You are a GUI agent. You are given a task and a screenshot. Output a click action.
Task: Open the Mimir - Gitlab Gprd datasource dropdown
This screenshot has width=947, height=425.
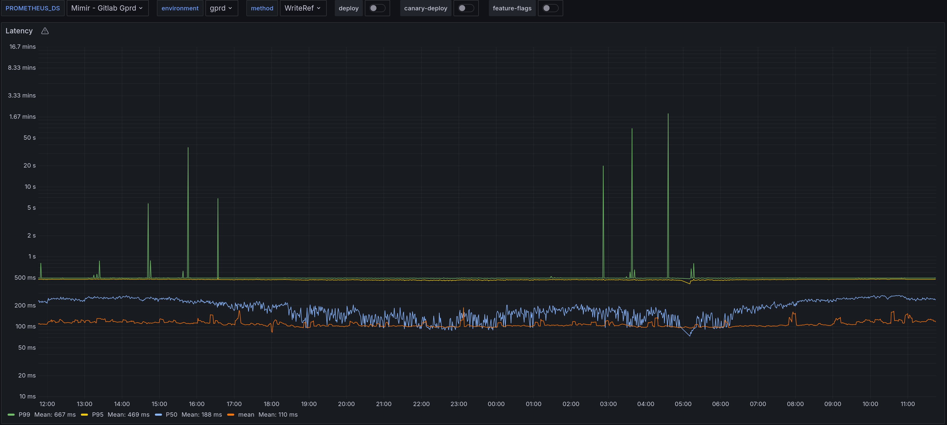coord(107,8)
